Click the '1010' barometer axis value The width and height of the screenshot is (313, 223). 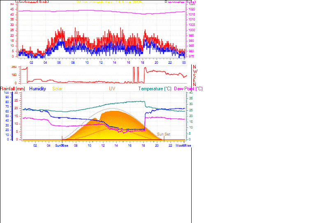[192, 20]
